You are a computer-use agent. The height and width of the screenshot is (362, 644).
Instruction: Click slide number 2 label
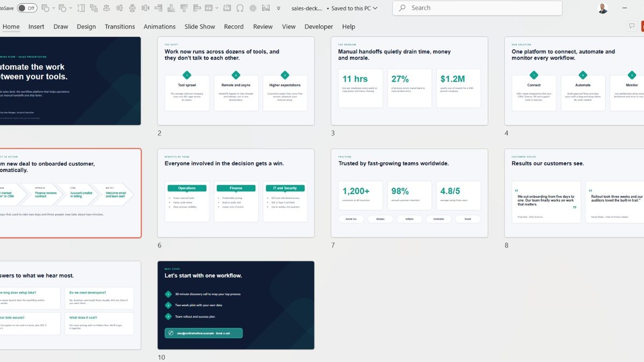pos(159,133)
